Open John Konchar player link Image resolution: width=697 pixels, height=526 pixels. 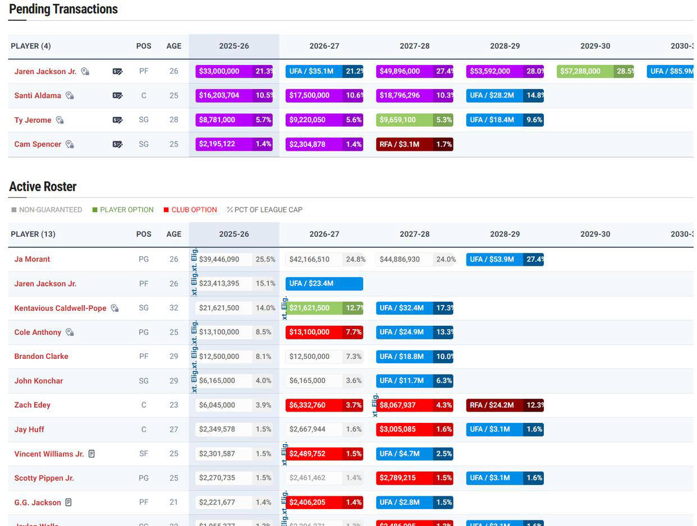click(x=39, y=381)
